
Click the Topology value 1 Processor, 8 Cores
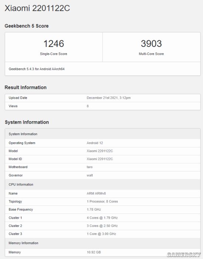102,201
